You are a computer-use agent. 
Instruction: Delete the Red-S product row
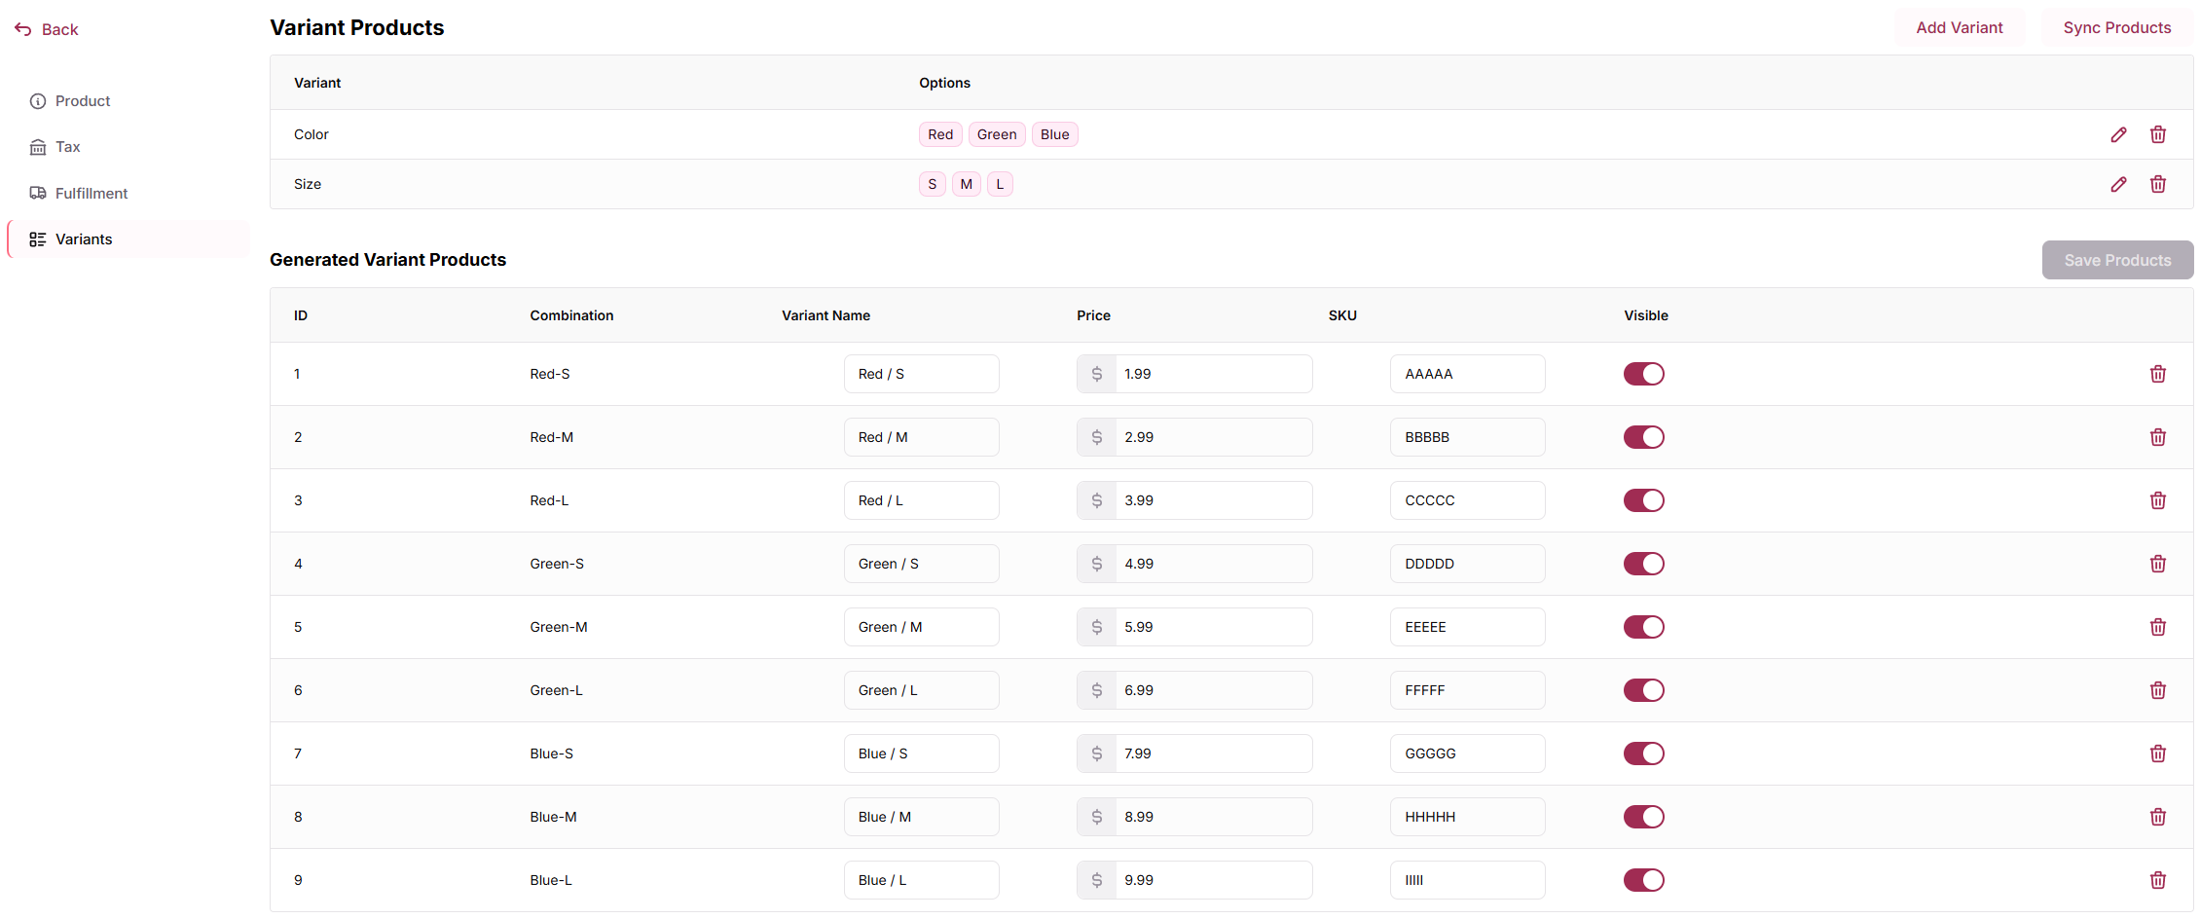[2157, 374]
